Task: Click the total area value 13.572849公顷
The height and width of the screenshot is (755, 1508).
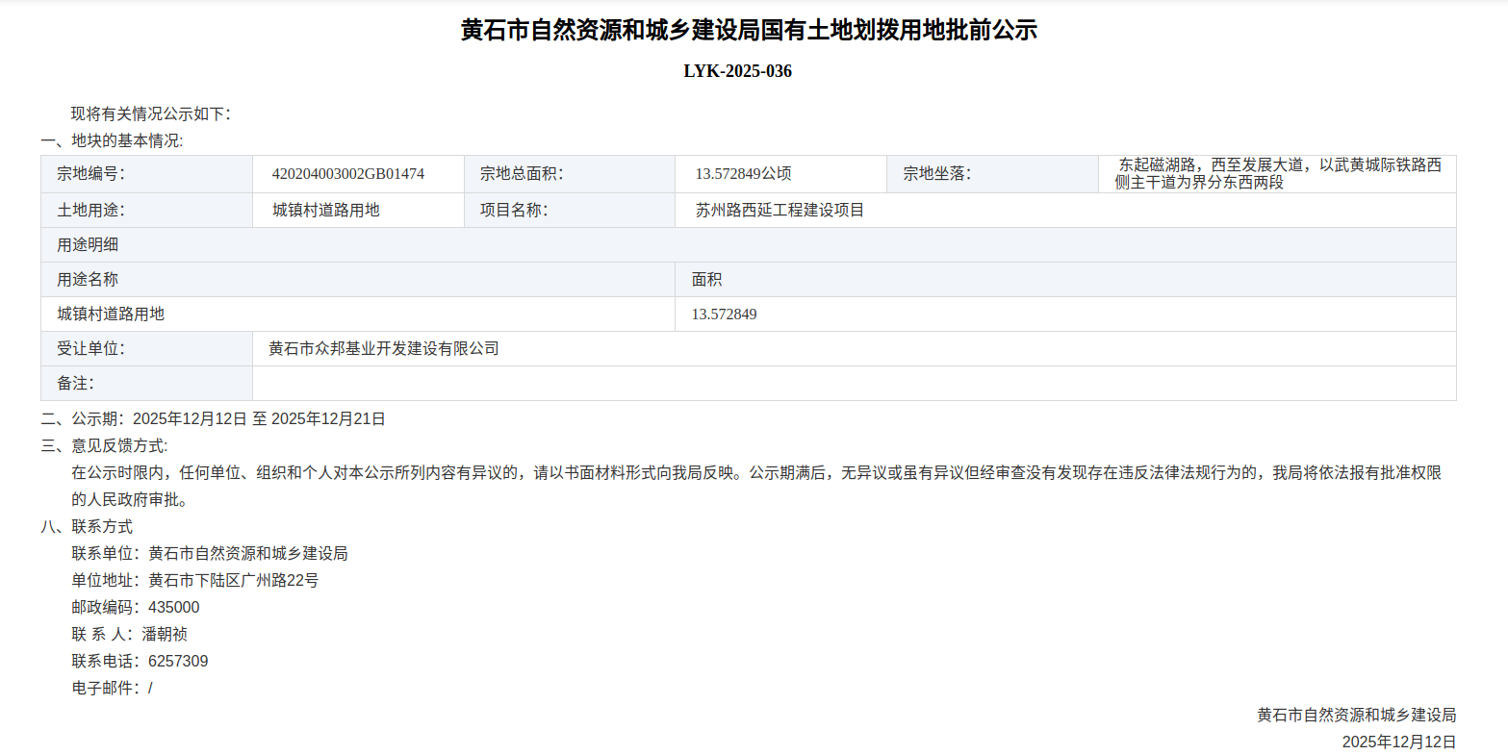Action: 743,174
